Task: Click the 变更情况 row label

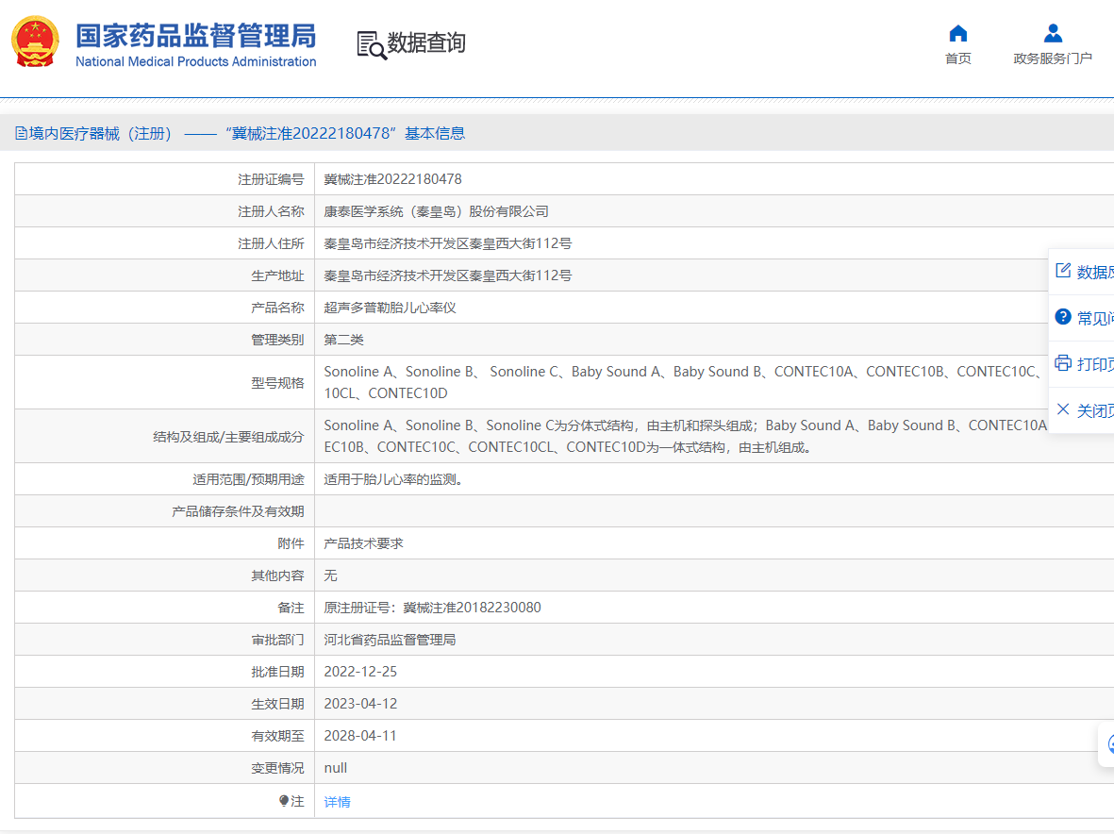Action: (277, 768)
